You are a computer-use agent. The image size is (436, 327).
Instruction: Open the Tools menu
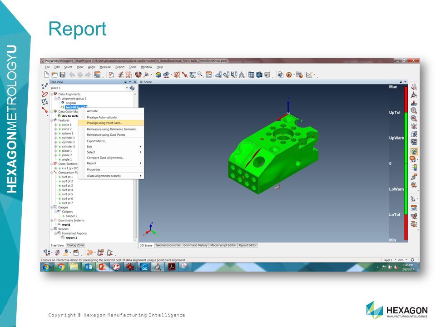coord(133,67)
